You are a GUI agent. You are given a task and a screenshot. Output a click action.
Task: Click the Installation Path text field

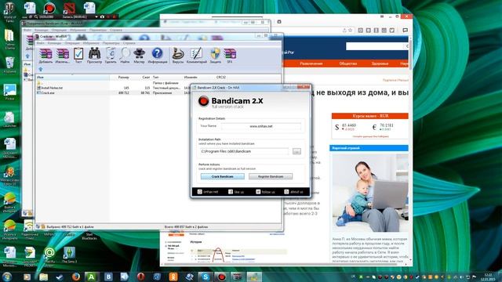click(244, 151)
